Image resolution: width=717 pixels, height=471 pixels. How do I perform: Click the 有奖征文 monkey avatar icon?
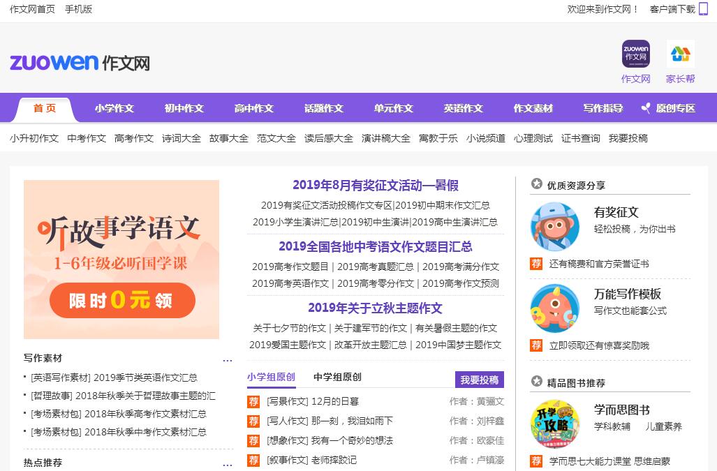pyautogui.click(x=554, y=226)
